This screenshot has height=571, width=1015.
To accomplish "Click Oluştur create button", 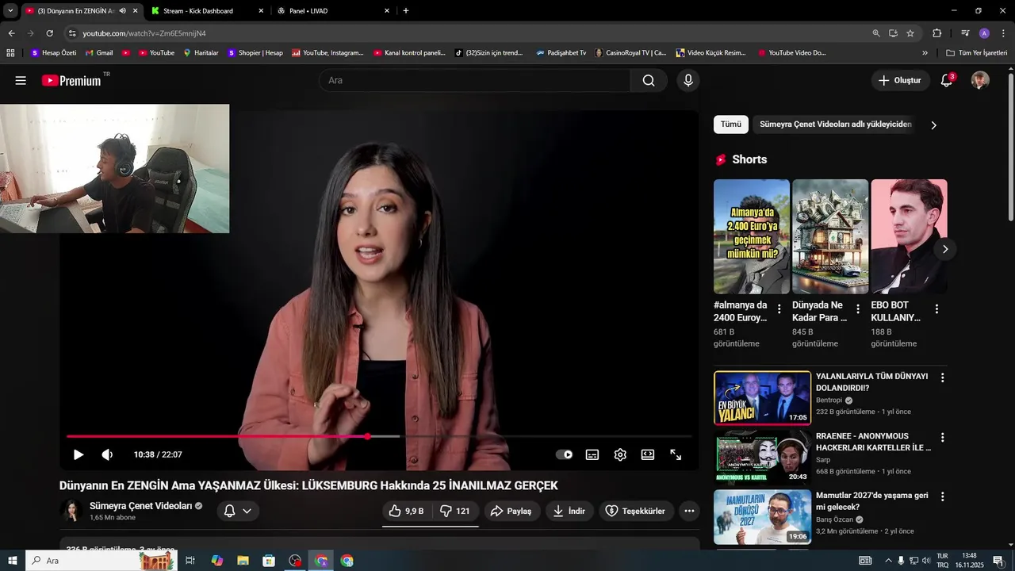I will 900,80.
